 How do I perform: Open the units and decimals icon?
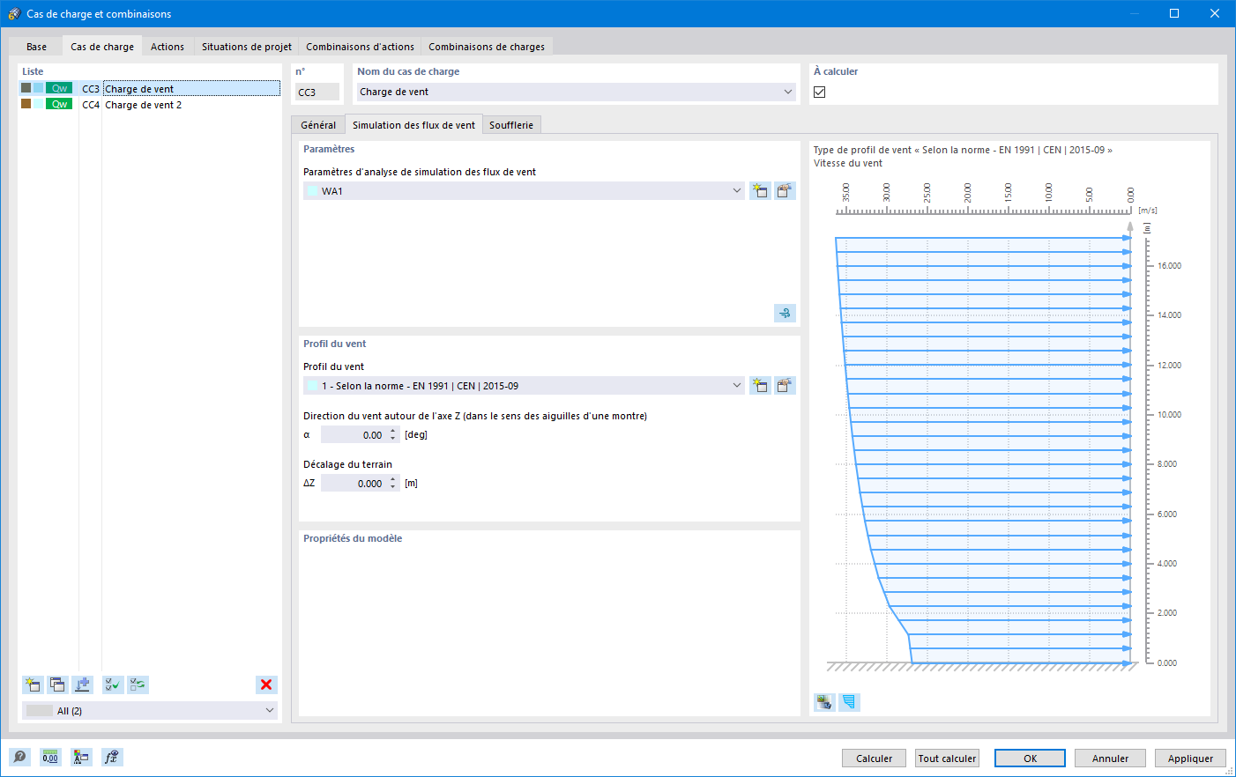click(50, 757)
